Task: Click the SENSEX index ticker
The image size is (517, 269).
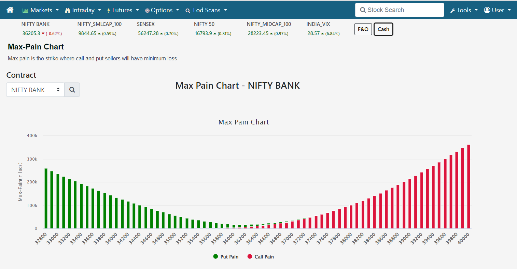Action: click(x=146, y=24)
